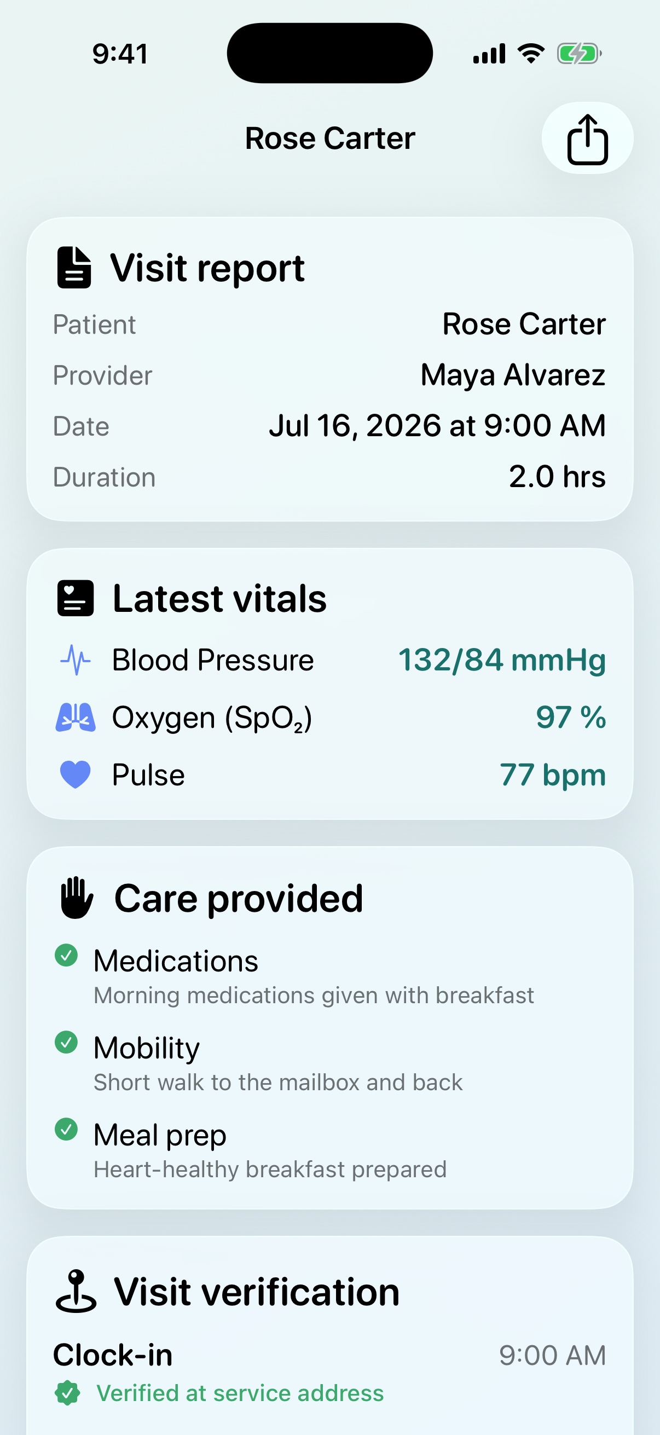660x1435 pixels.
Task: Click the verified seal beside service address
Action: (x=67, y=1393)
